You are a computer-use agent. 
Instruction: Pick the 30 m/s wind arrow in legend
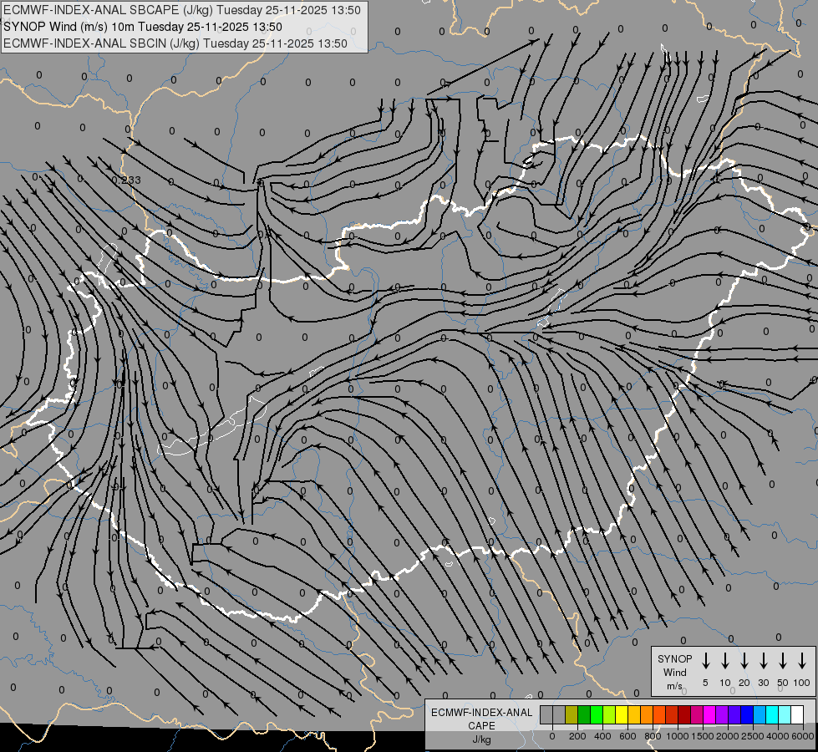[764, 661]
